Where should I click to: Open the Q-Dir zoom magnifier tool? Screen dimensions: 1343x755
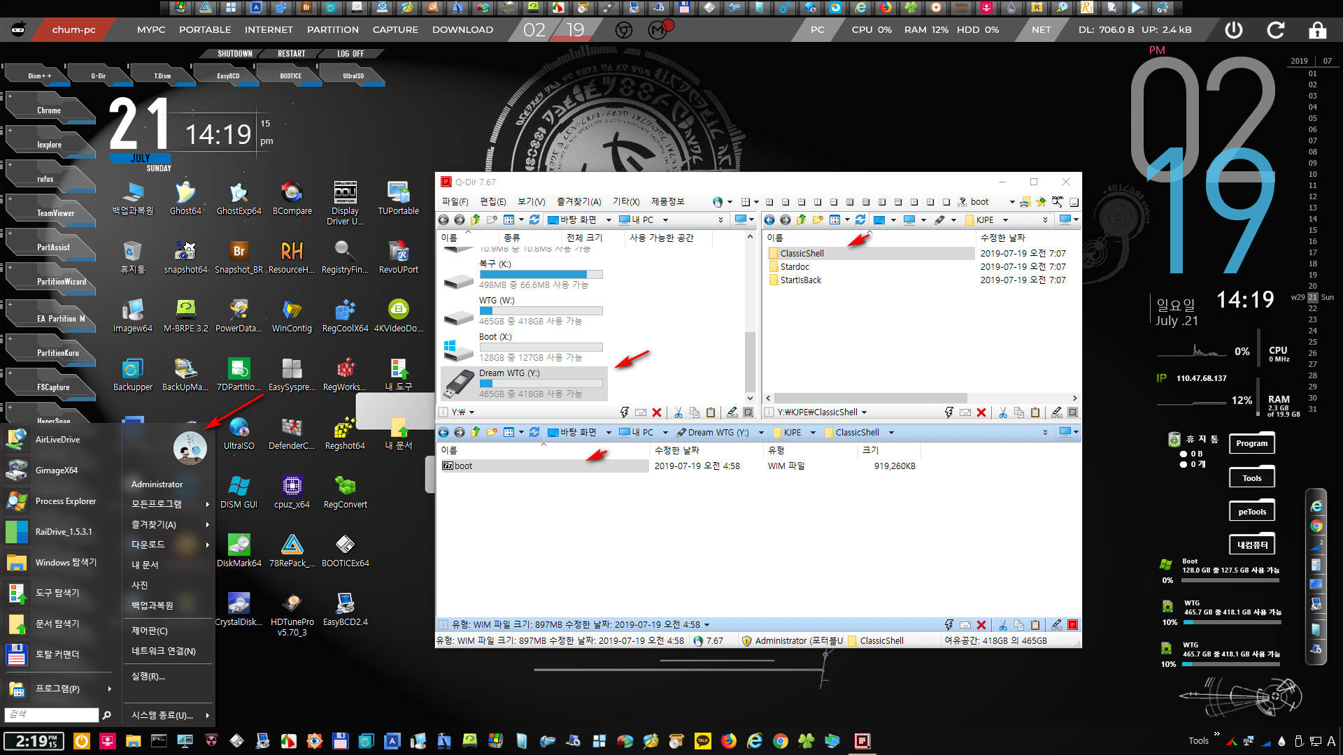click(x=1057, y=201)
